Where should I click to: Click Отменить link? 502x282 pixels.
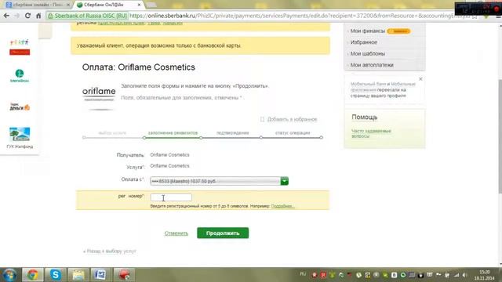pos(176,233)
